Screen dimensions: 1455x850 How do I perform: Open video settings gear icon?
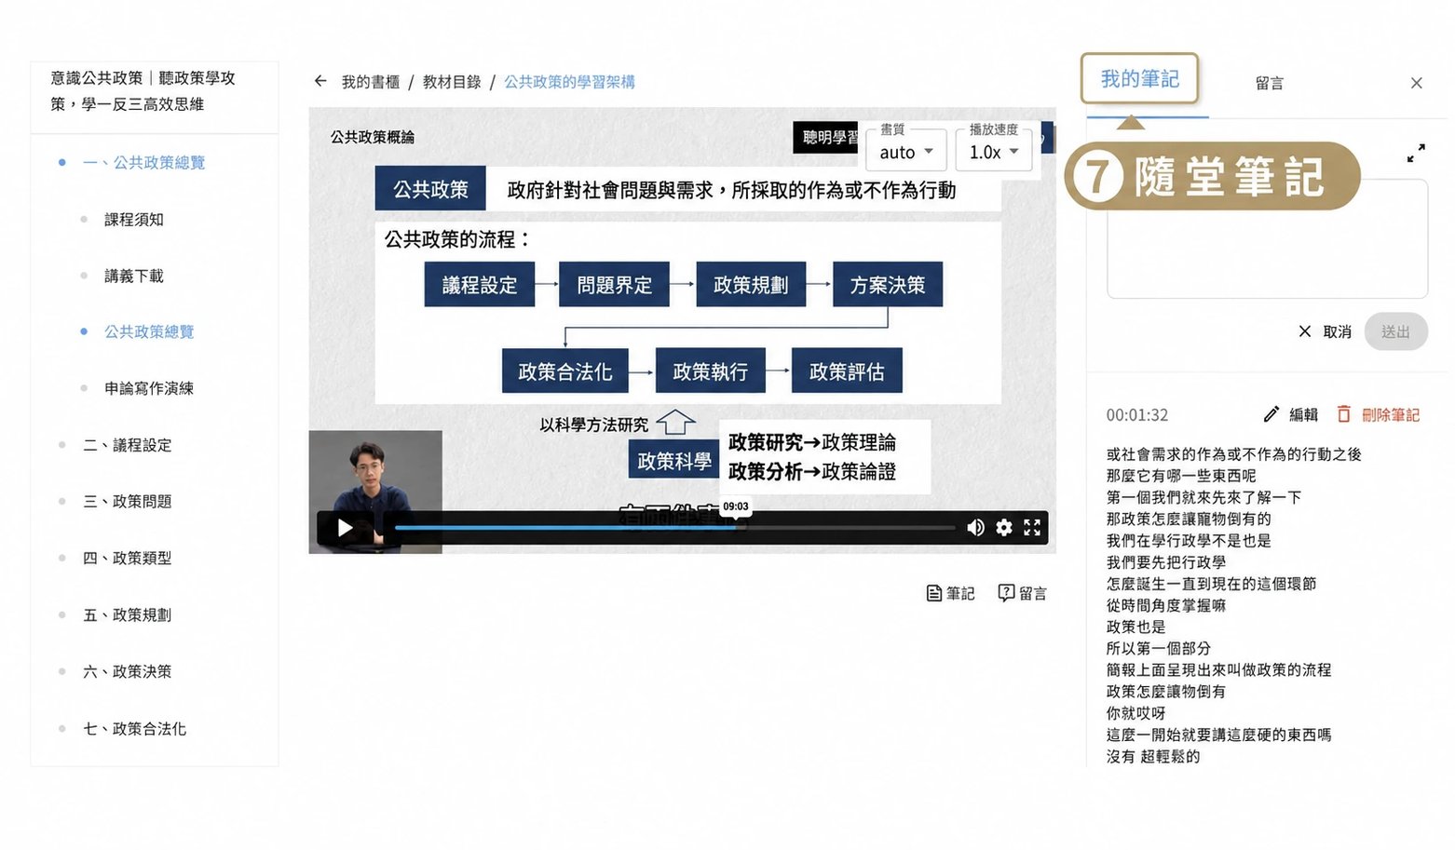point(1003,528)
